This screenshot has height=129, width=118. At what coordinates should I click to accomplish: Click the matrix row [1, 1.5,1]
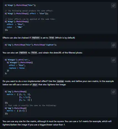[25, 97]
